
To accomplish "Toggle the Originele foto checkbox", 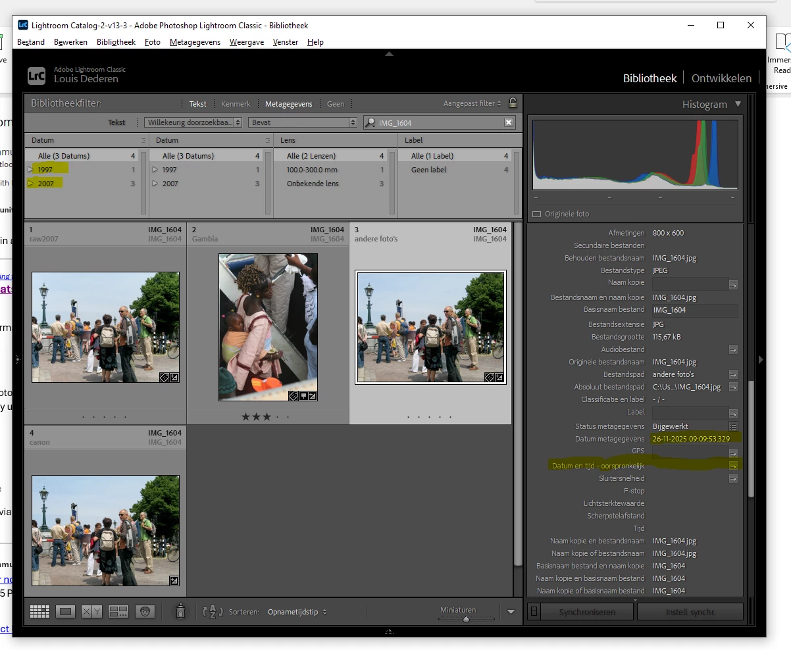I will pos(536,214).
